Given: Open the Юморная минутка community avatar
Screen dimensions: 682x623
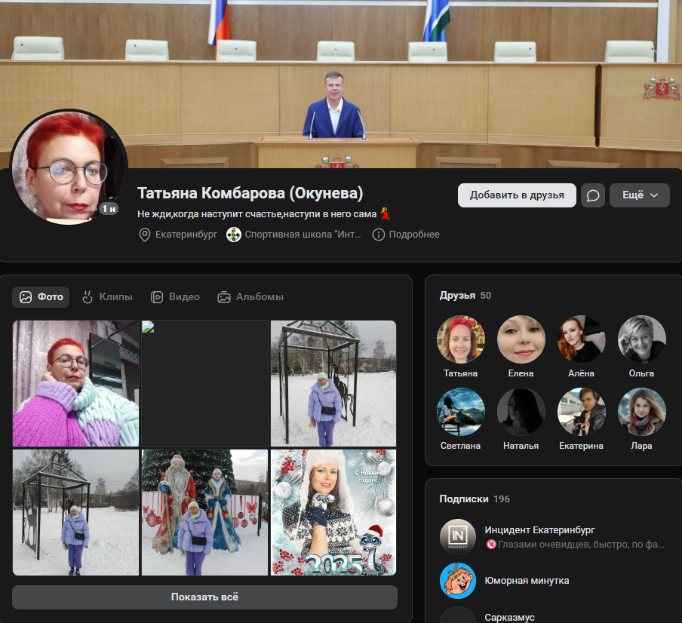Looking at the screenshot, I should click(458, 581).
